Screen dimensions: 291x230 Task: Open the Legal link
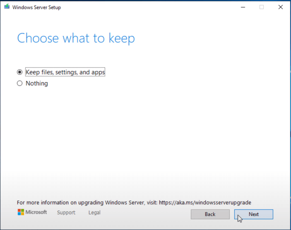coord(94,212)
